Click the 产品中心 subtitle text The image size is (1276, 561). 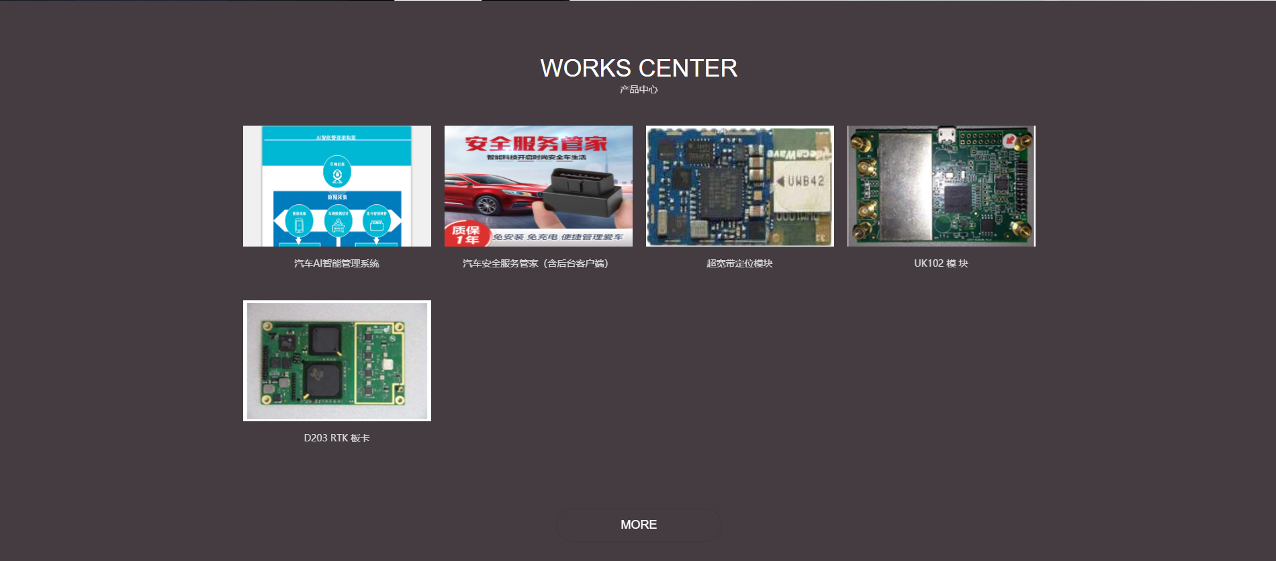(x=639, y=89)
